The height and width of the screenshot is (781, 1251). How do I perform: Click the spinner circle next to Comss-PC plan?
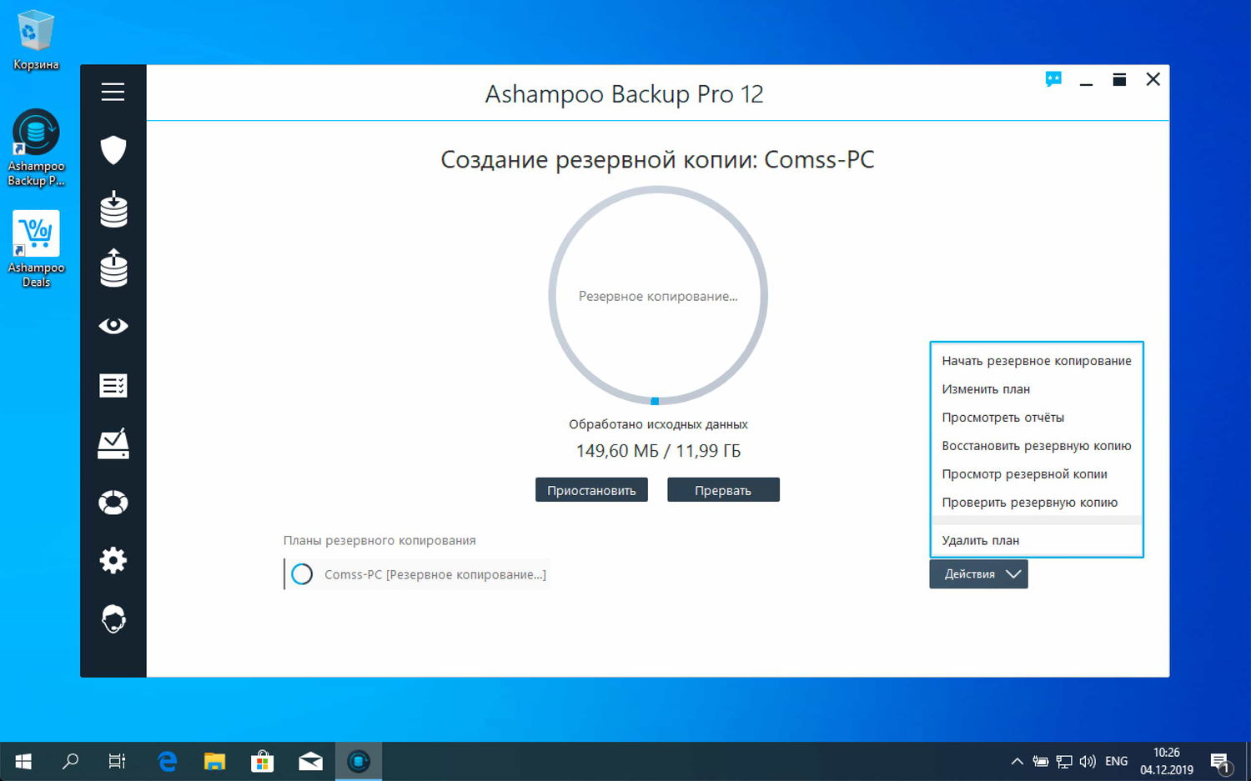click(302, 574)
